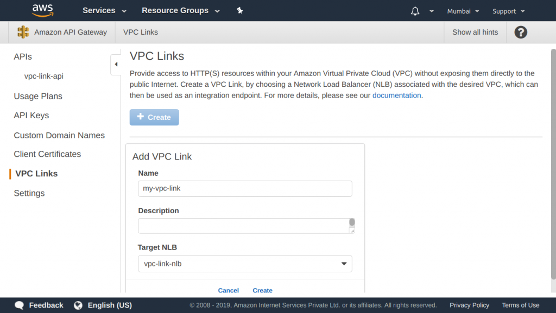
Task: Click the Feedback speech bubble icon
Action: [x=20, y=305]
